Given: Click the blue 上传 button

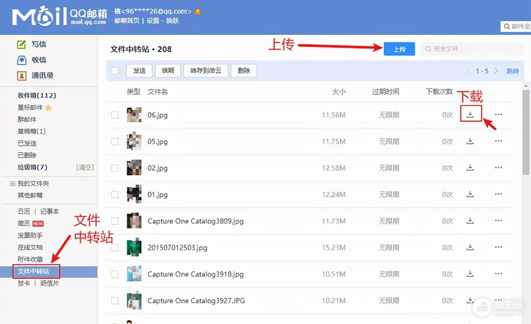Looking at the screenshot, I should (x=399, y=49).
